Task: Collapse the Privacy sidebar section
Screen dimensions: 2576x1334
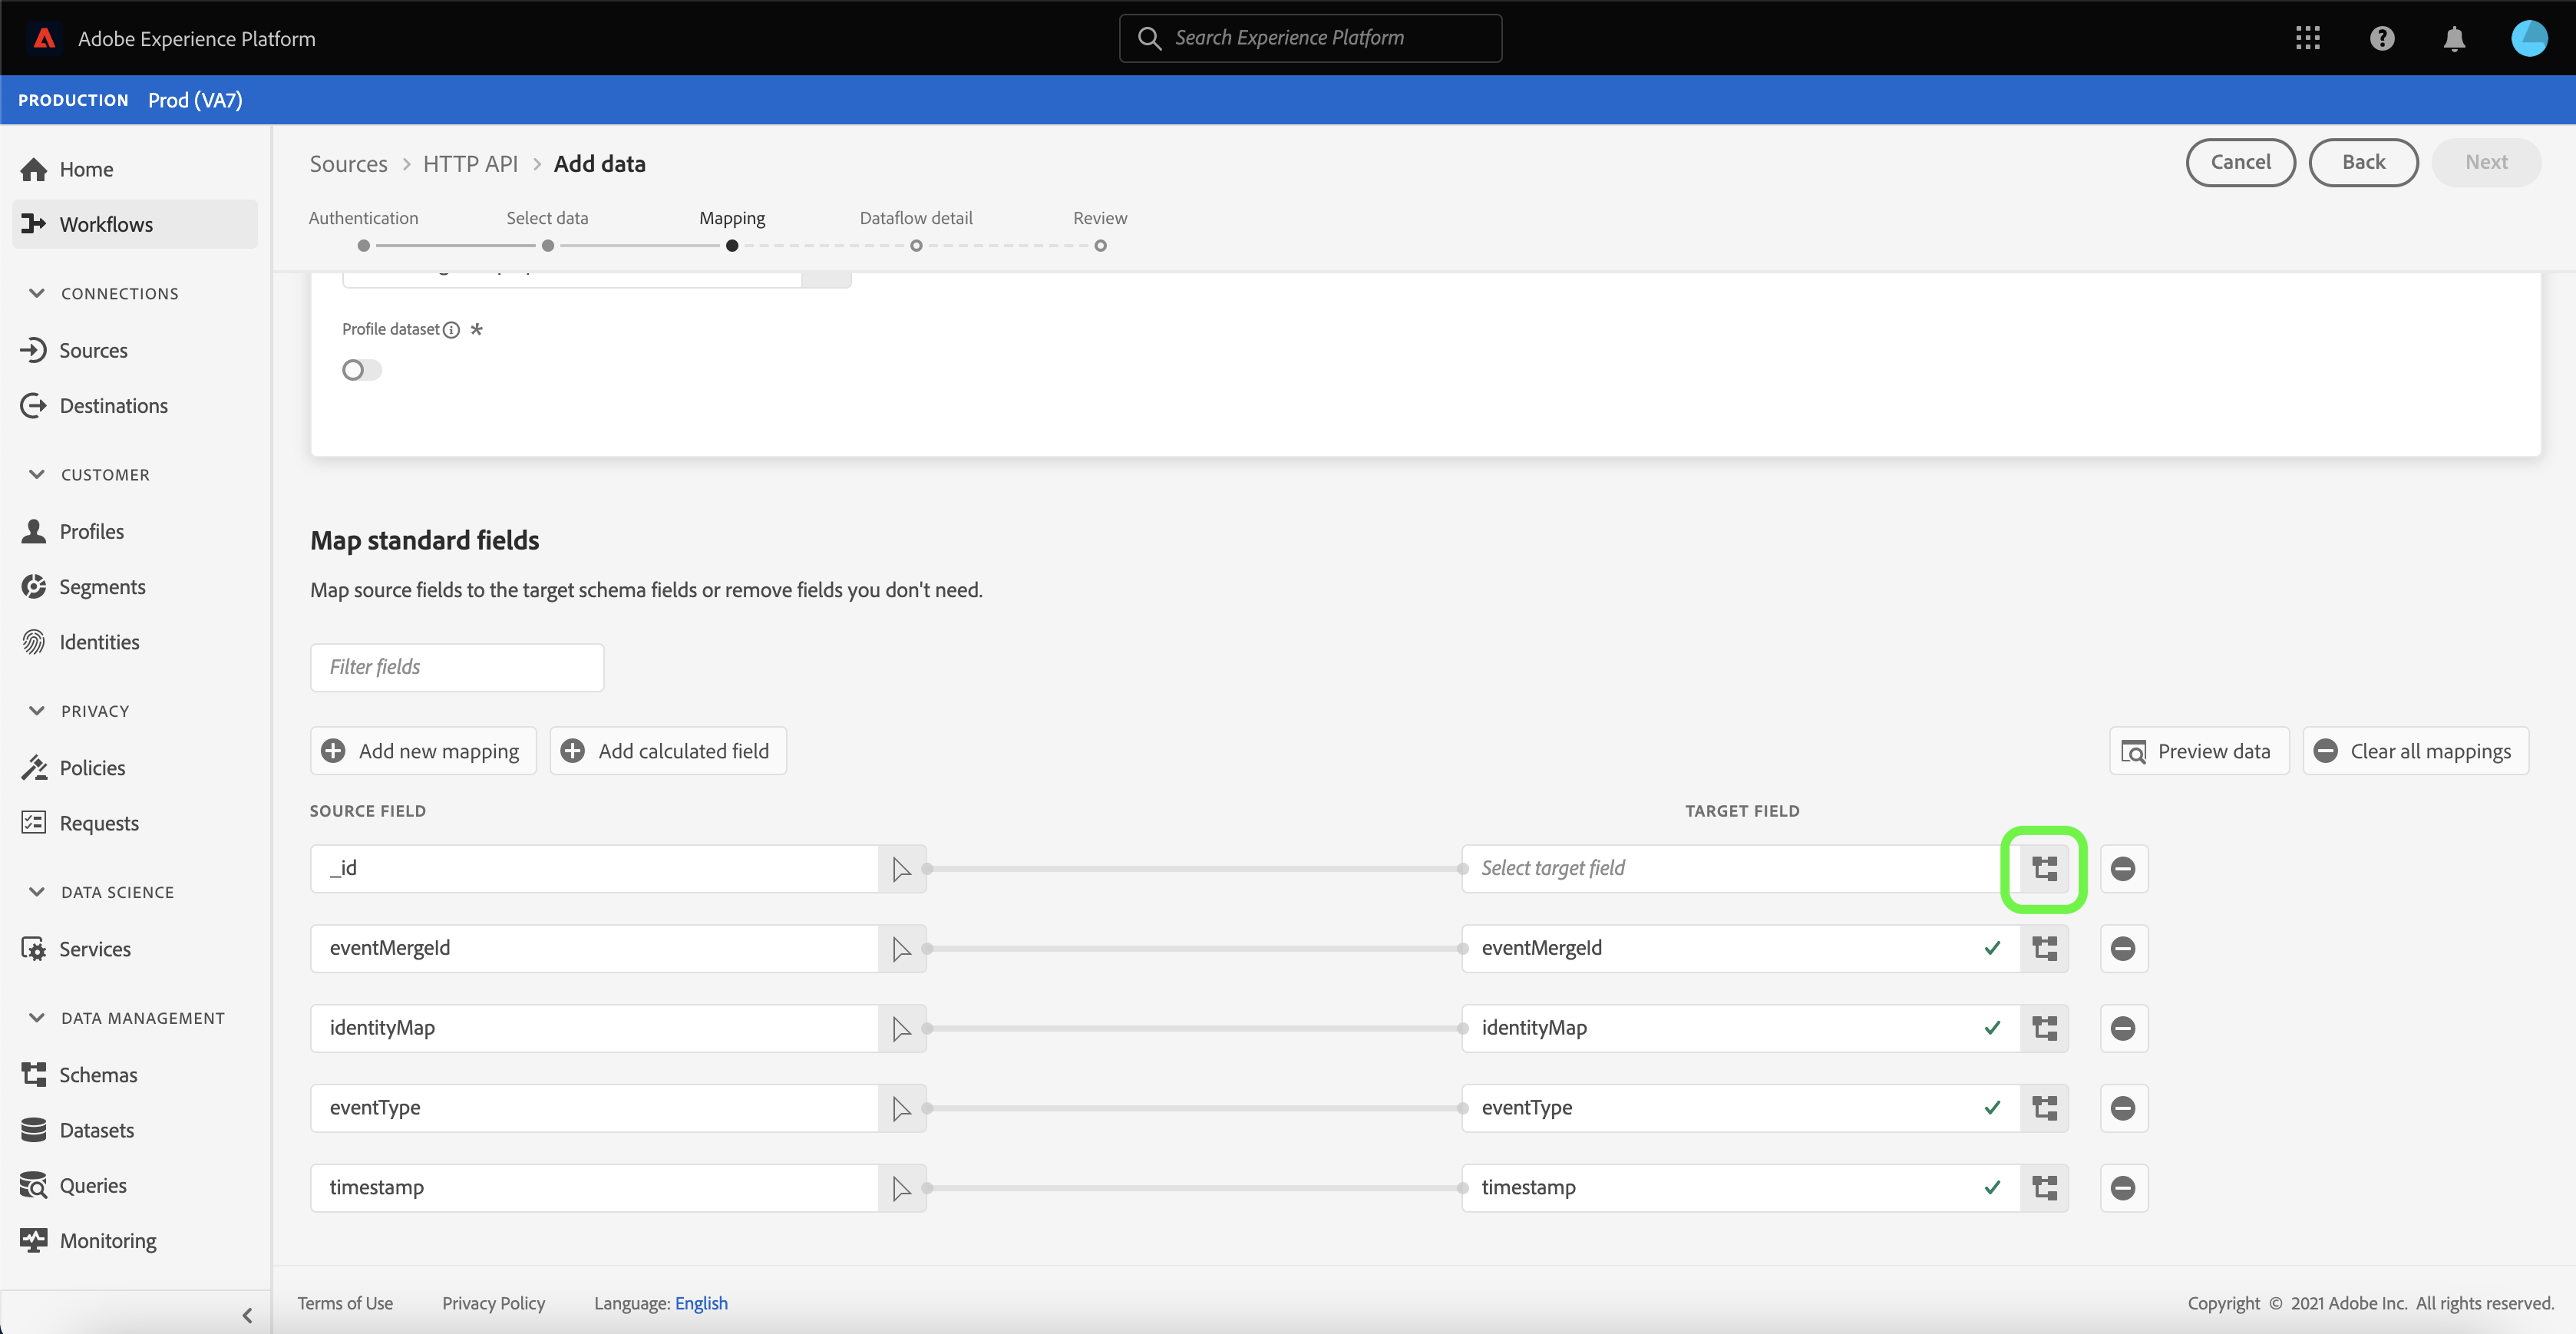Action: (37, 711)
